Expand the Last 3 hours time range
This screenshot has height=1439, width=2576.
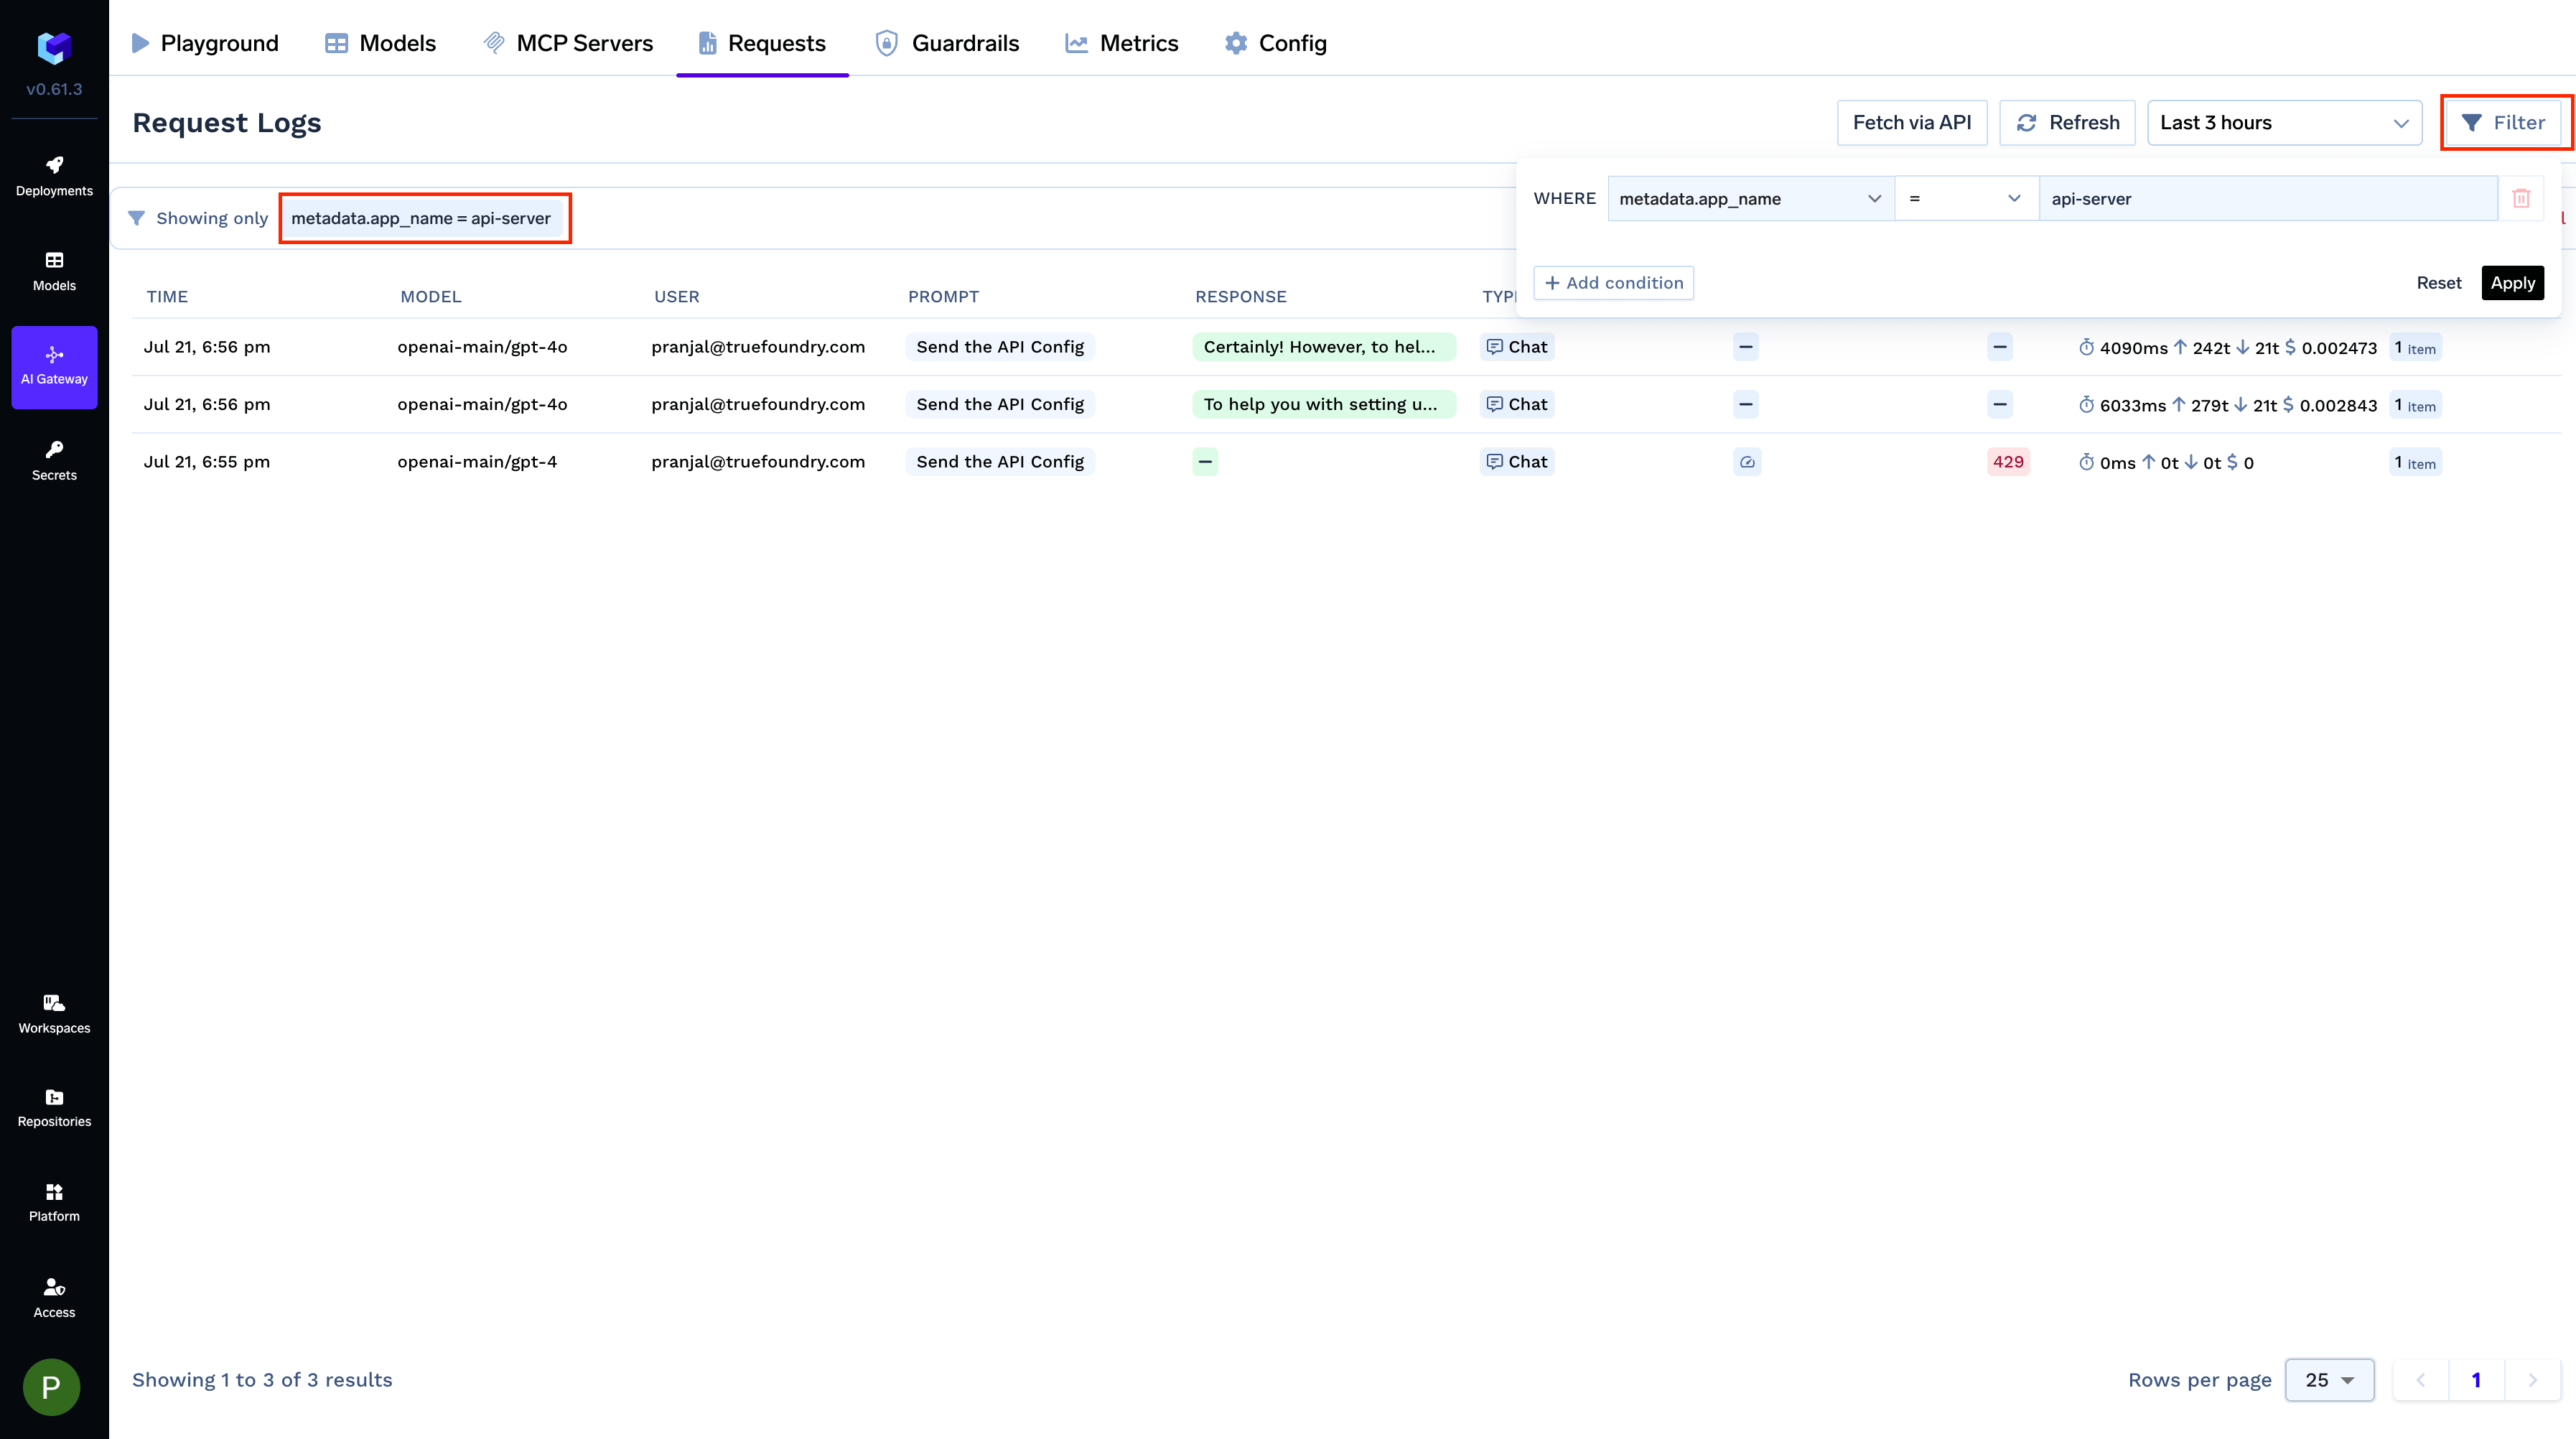tap(2283, 122)
